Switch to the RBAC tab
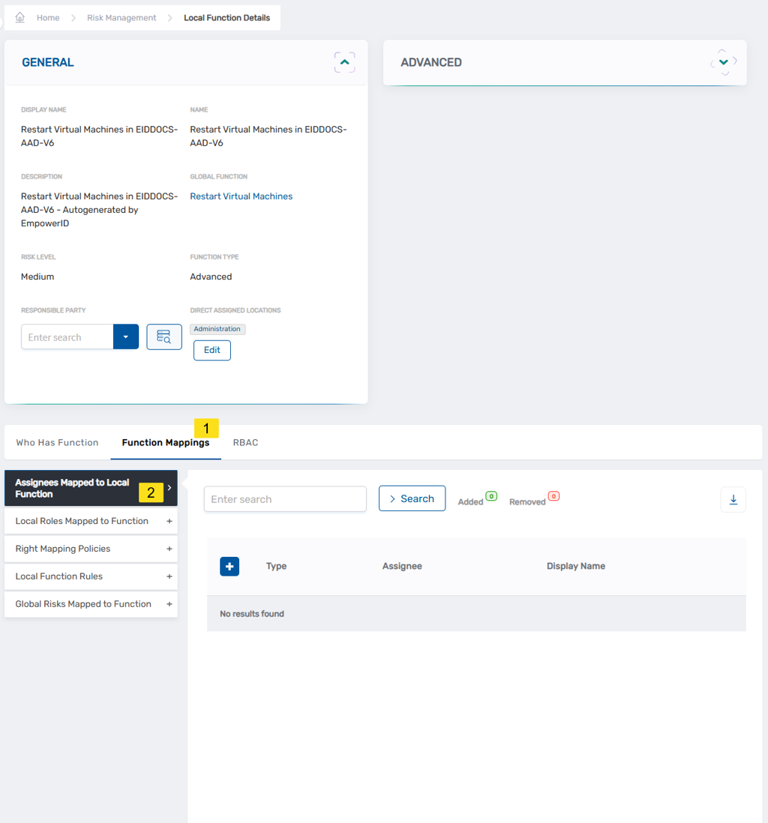Image resolution: width=768 pixels, height=823 pixels. [x=245, y=442]
